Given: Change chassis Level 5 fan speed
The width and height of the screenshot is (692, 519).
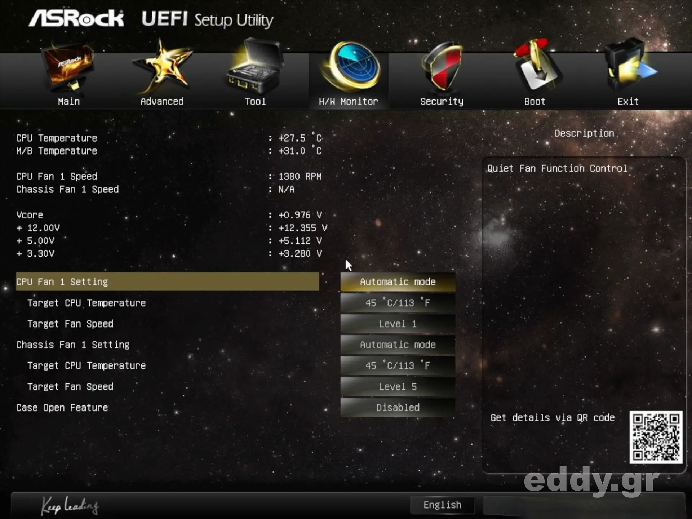Looking at the screenshot, I should click(x=398, y=387).
